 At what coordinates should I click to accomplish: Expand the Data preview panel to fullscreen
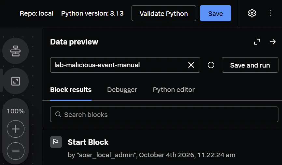click(257, 42)
